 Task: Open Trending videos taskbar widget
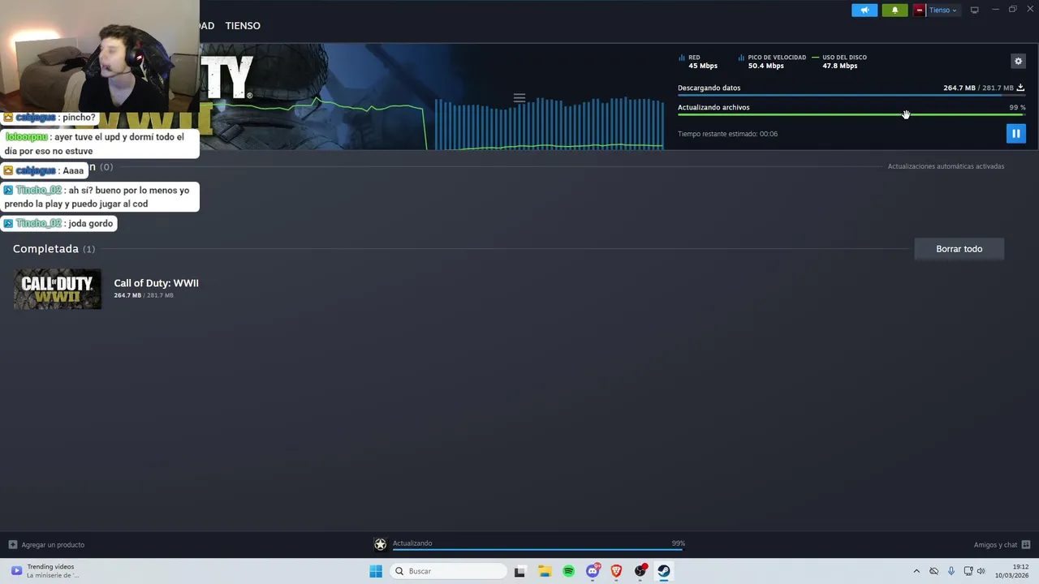coord(45,571)
